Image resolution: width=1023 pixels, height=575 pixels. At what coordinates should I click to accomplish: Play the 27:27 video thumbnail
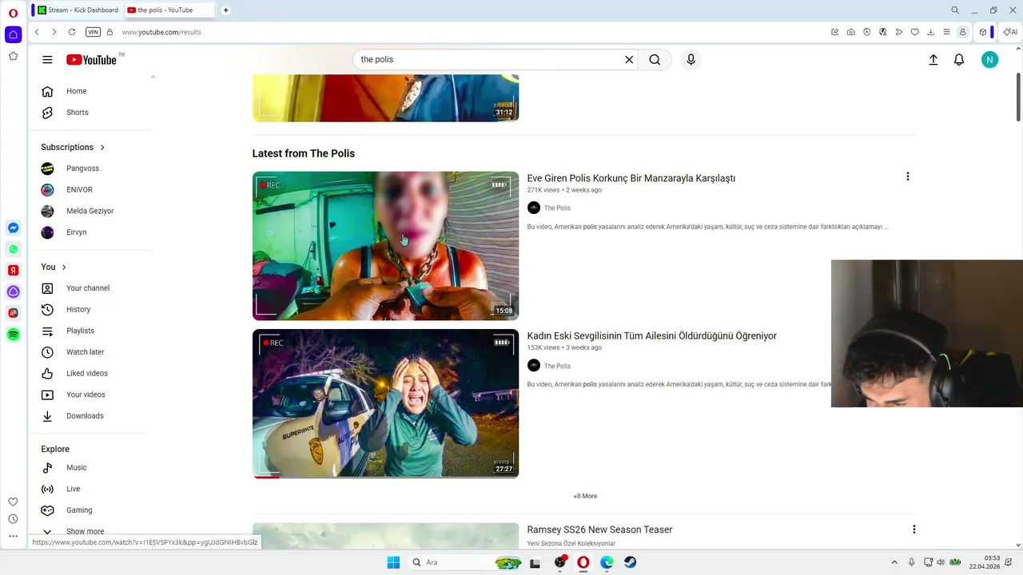click(x=385, y=404)
